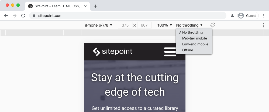Open the Chrome three-dot menu

point(264,16)
